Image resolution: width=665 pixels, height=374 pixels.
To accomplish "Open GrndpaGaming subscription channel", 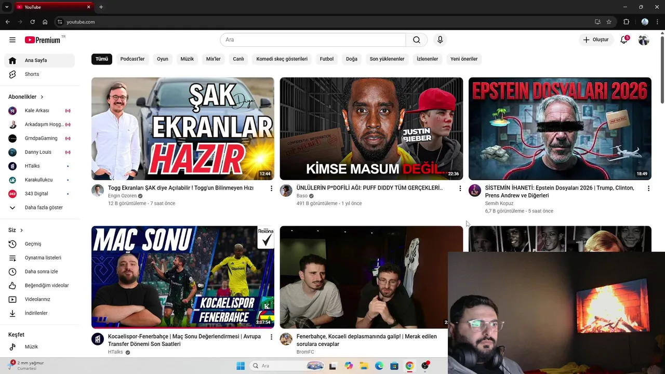I will click(39, 138).
